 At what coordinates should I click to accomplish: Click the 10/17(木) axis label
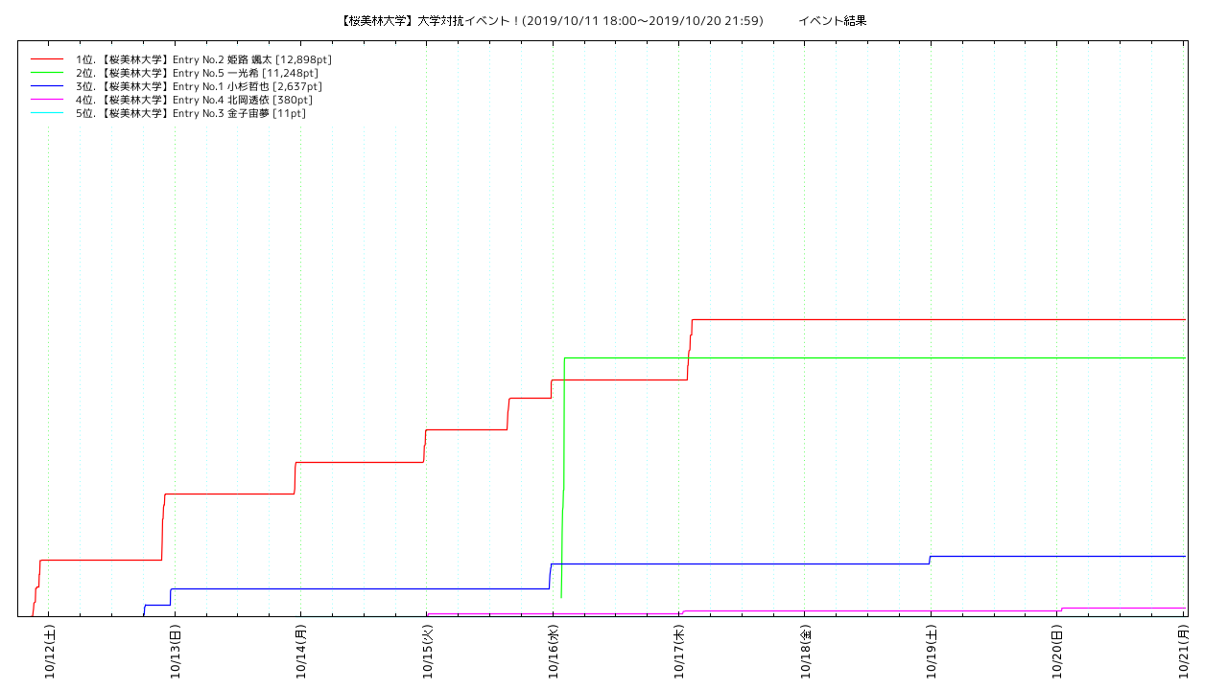[x=679, y=652]
